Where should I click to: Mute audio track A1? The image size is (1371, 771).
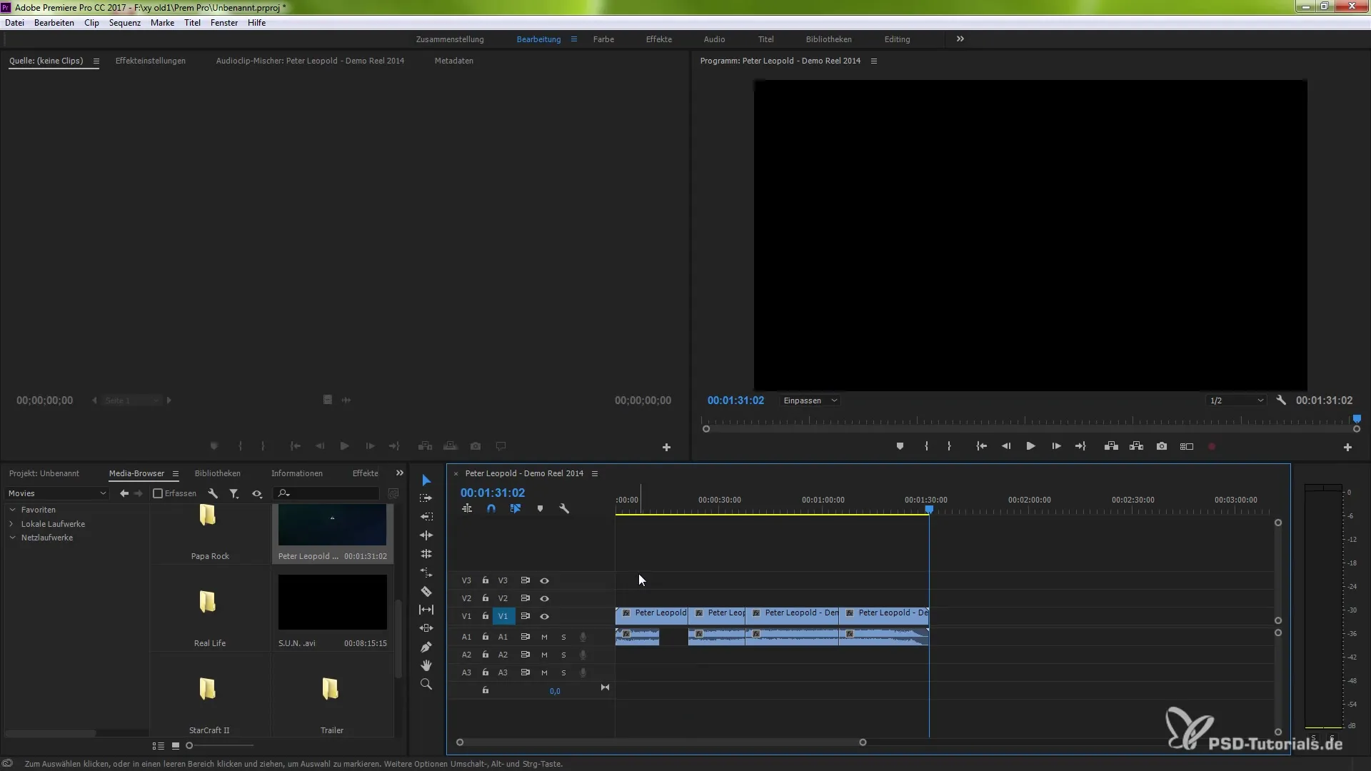tap(544, 636)
